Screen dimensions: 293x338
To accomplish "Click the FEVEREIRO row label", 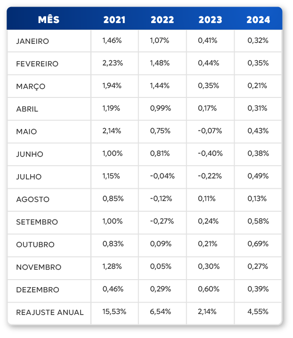I will pos(37,64).
